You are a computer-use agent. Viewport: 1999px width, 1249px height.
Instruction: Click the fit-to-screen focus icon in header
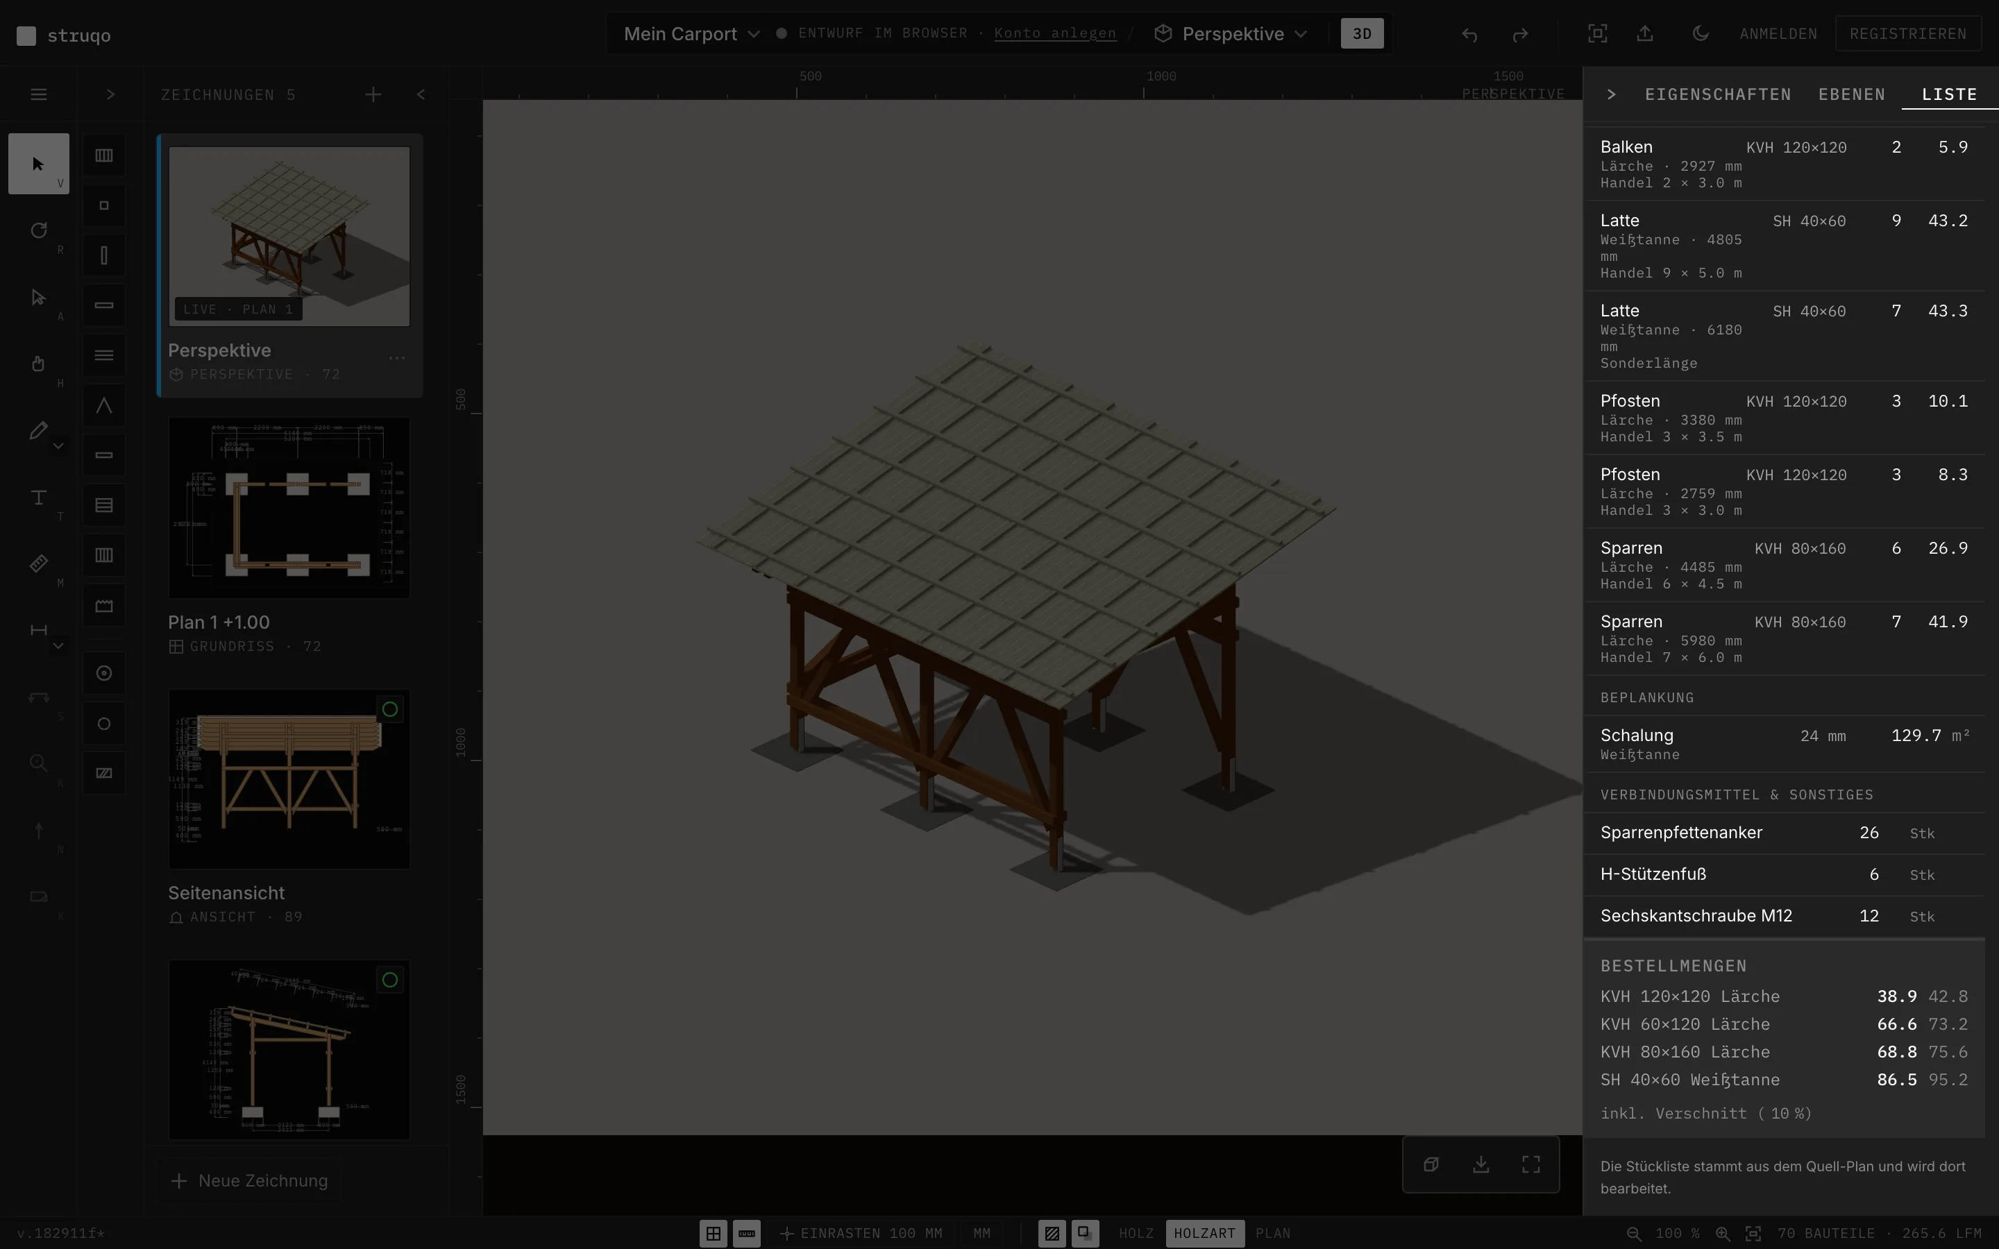1598,34
